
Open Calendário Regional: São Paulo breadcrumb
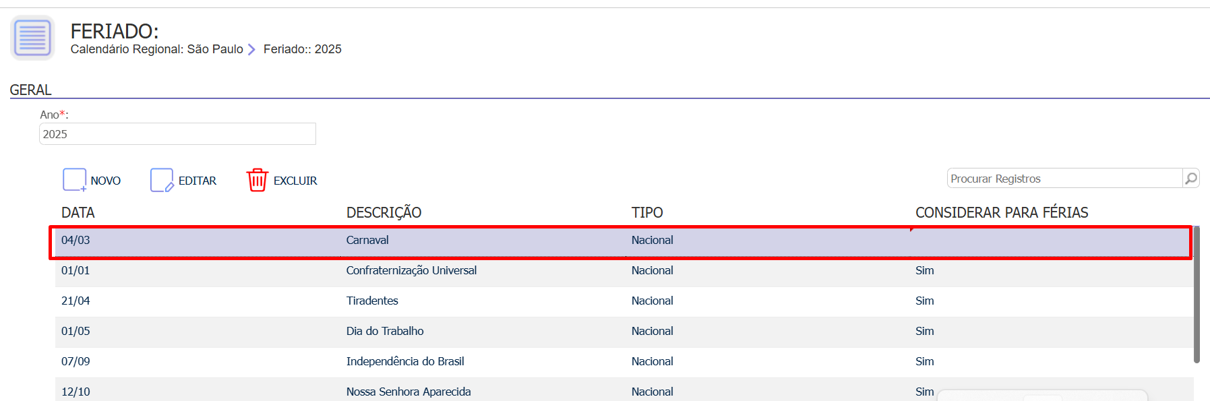click(x=156, y=49)
